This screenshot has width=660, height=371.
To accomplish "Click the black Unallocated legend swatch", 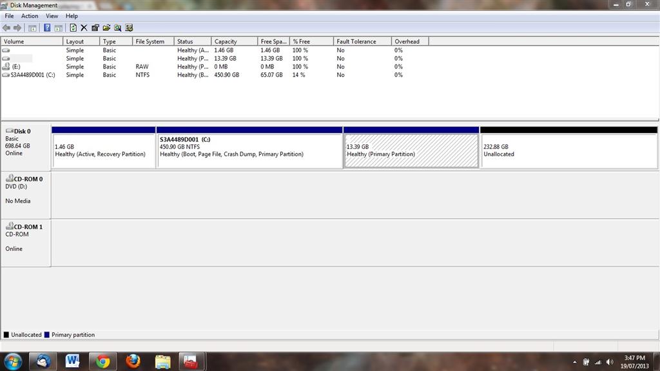I will pos(6,335).
